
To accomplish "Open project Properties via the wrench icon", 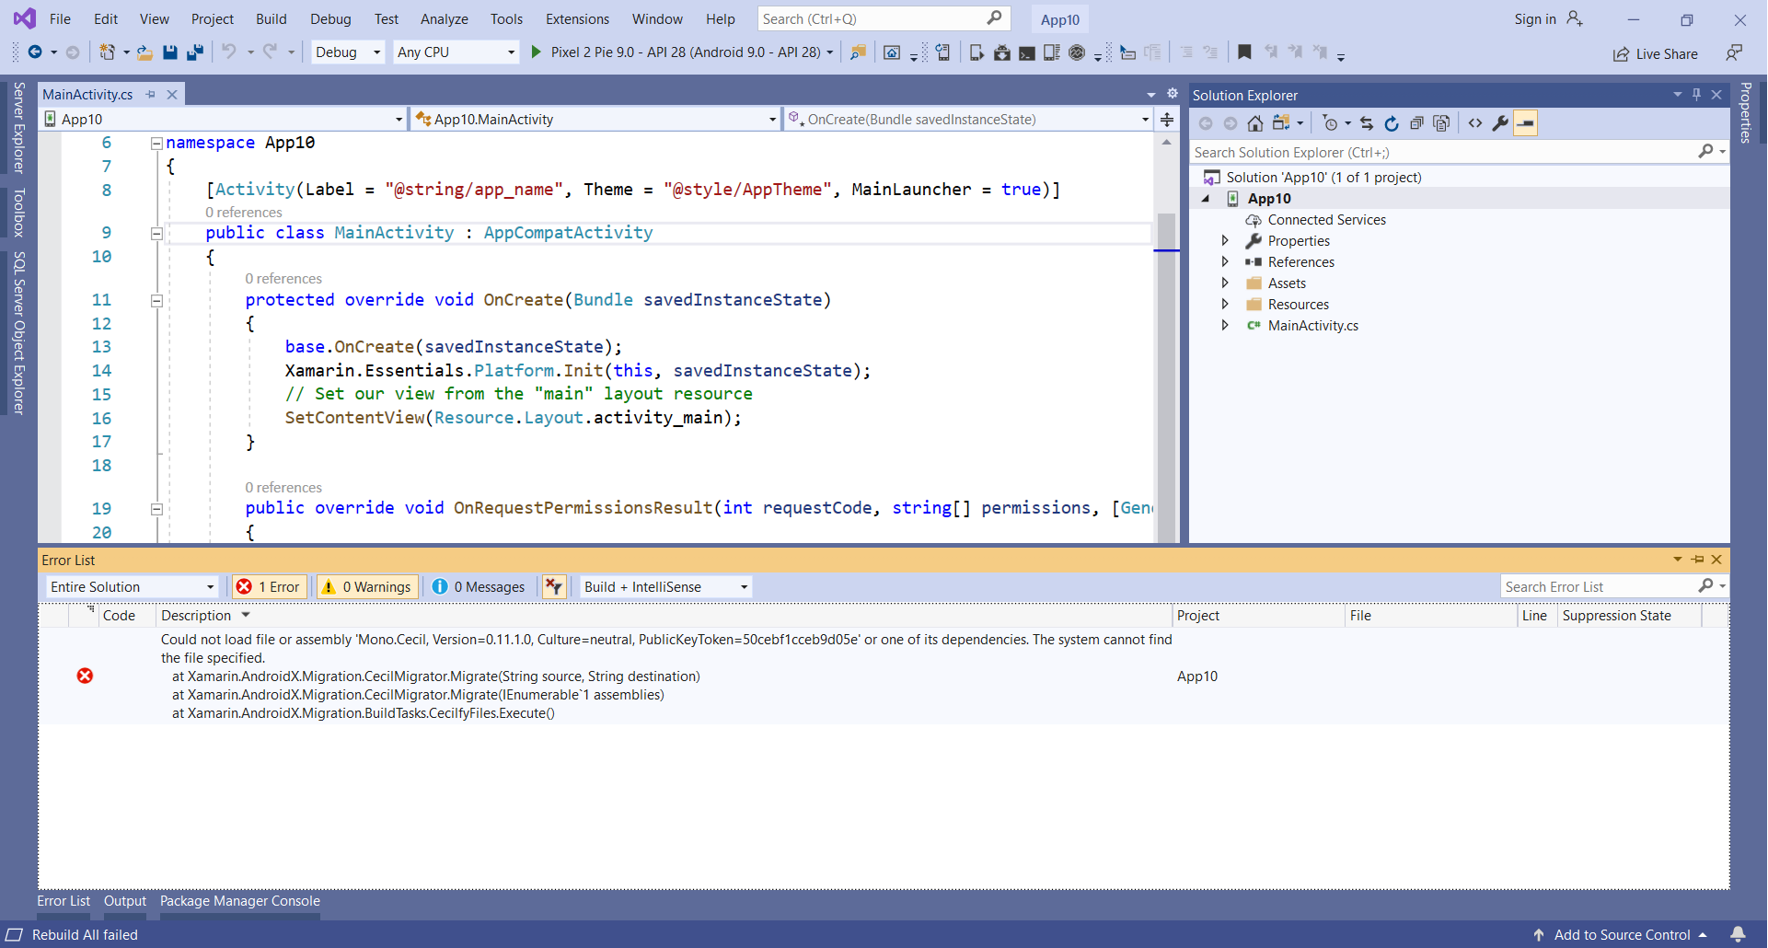I will 1500,122.
